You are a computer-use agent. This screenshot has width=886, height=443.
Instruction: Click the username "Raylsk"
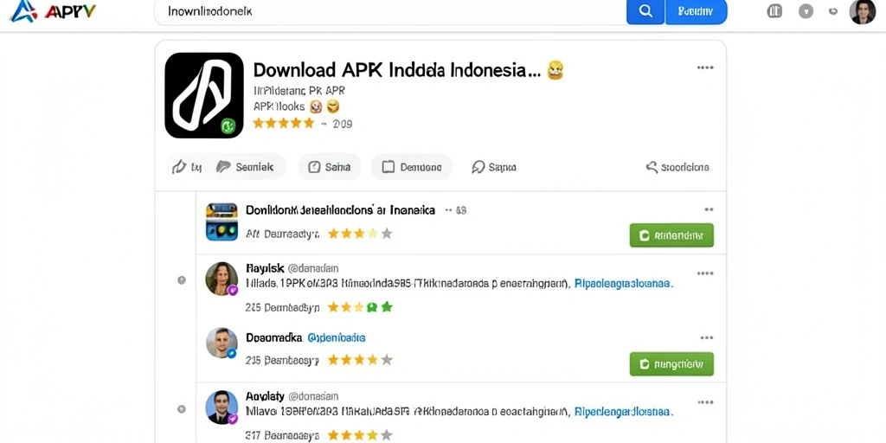click(265, 268)
